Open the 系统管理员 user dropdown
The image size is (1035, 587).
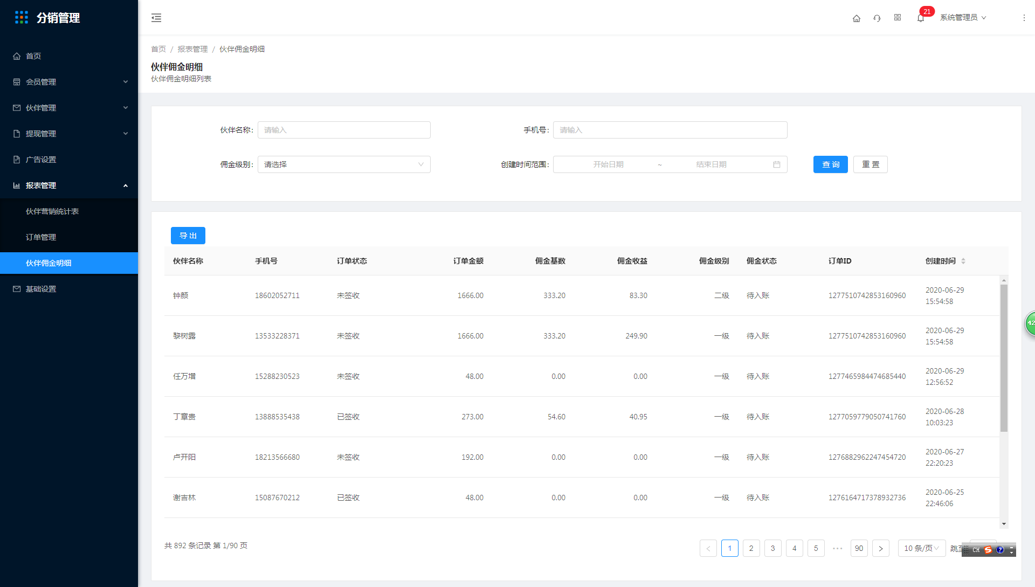coord(963,18)
